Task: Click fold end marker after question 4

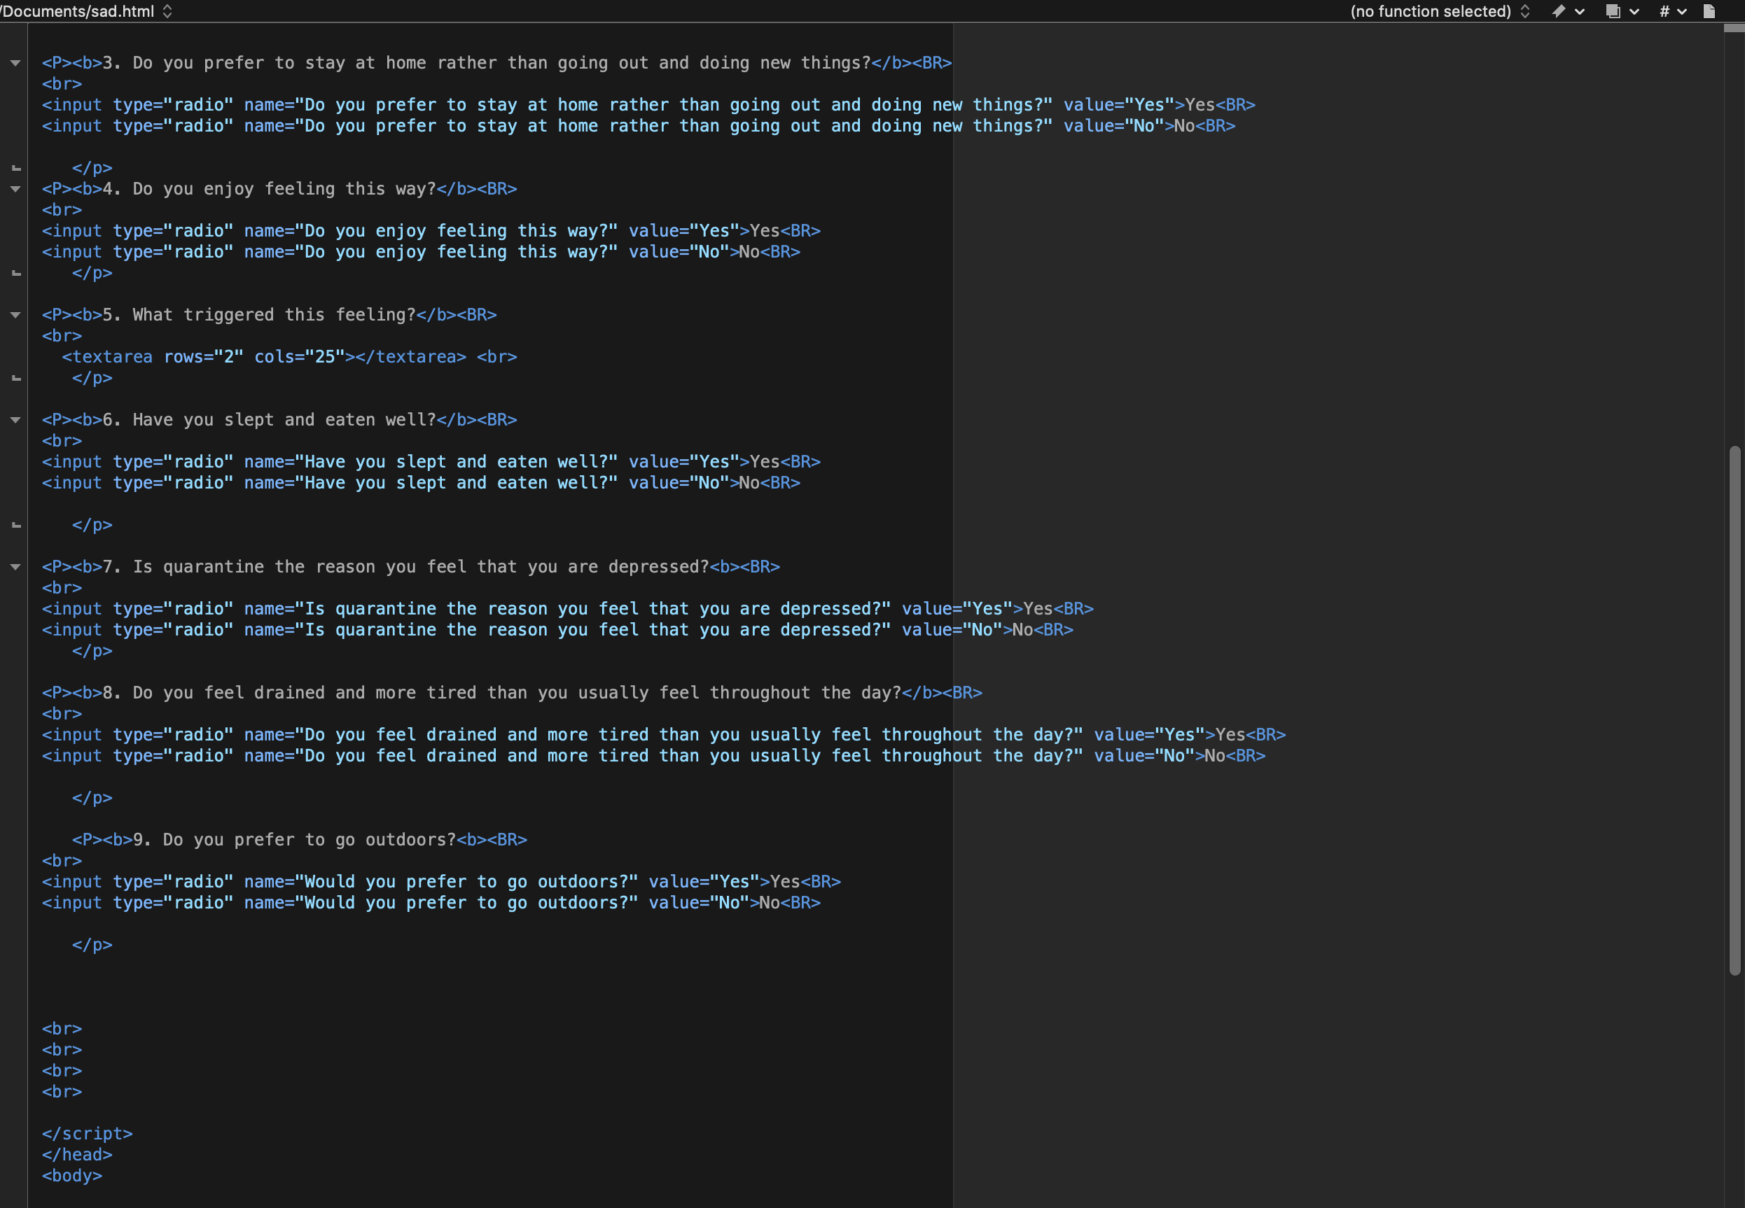Action: click(x=16, y=273)
